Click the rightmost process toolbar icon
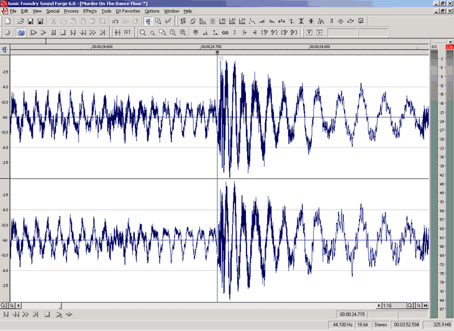 click(x=361, y=21)
